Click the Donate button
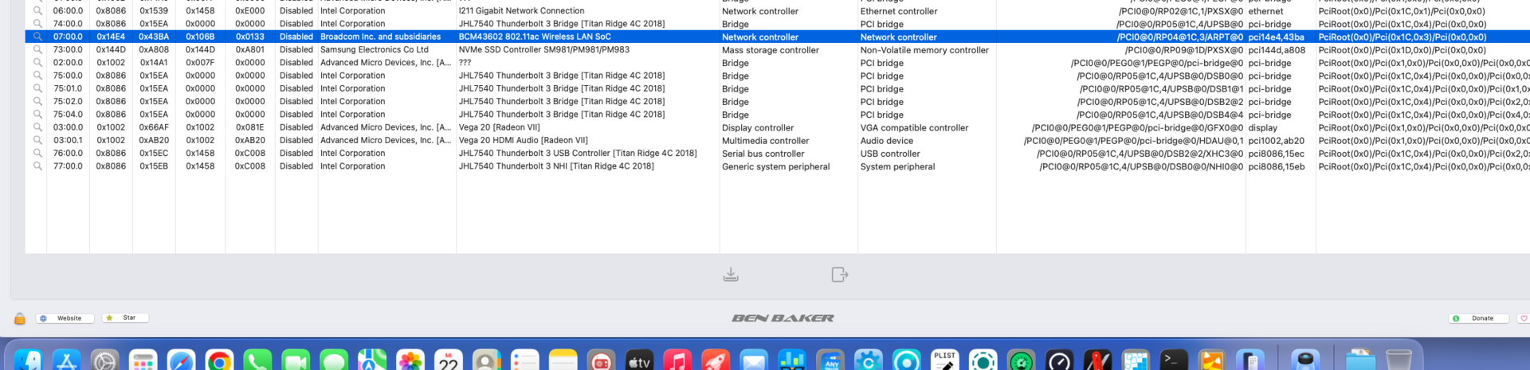Viewport: 1530px width, 370px height. [x=1478, y=318]
